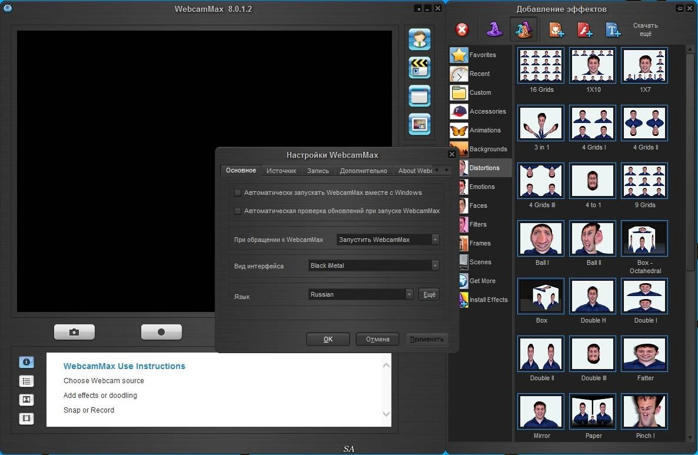Click OK in settings dialog

click(328, 339)
